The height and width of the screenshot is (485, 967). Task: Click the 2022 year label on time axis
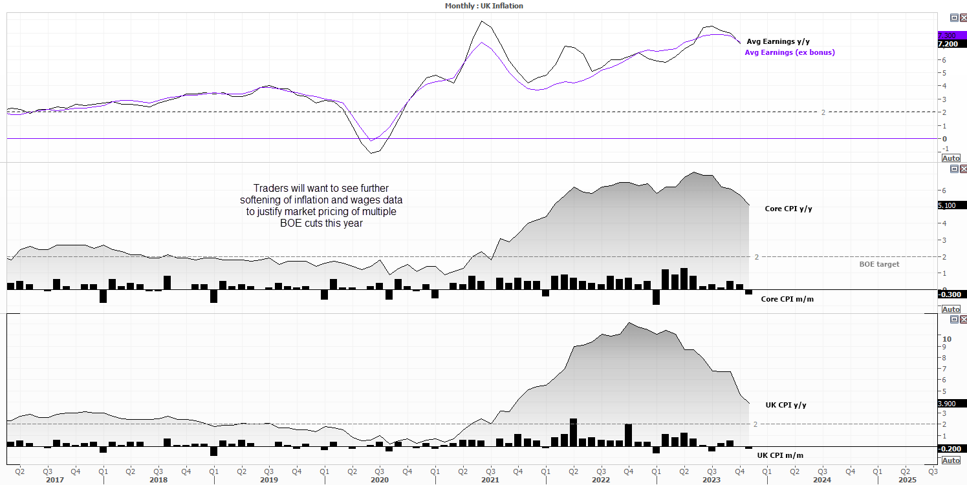[601, 480]
